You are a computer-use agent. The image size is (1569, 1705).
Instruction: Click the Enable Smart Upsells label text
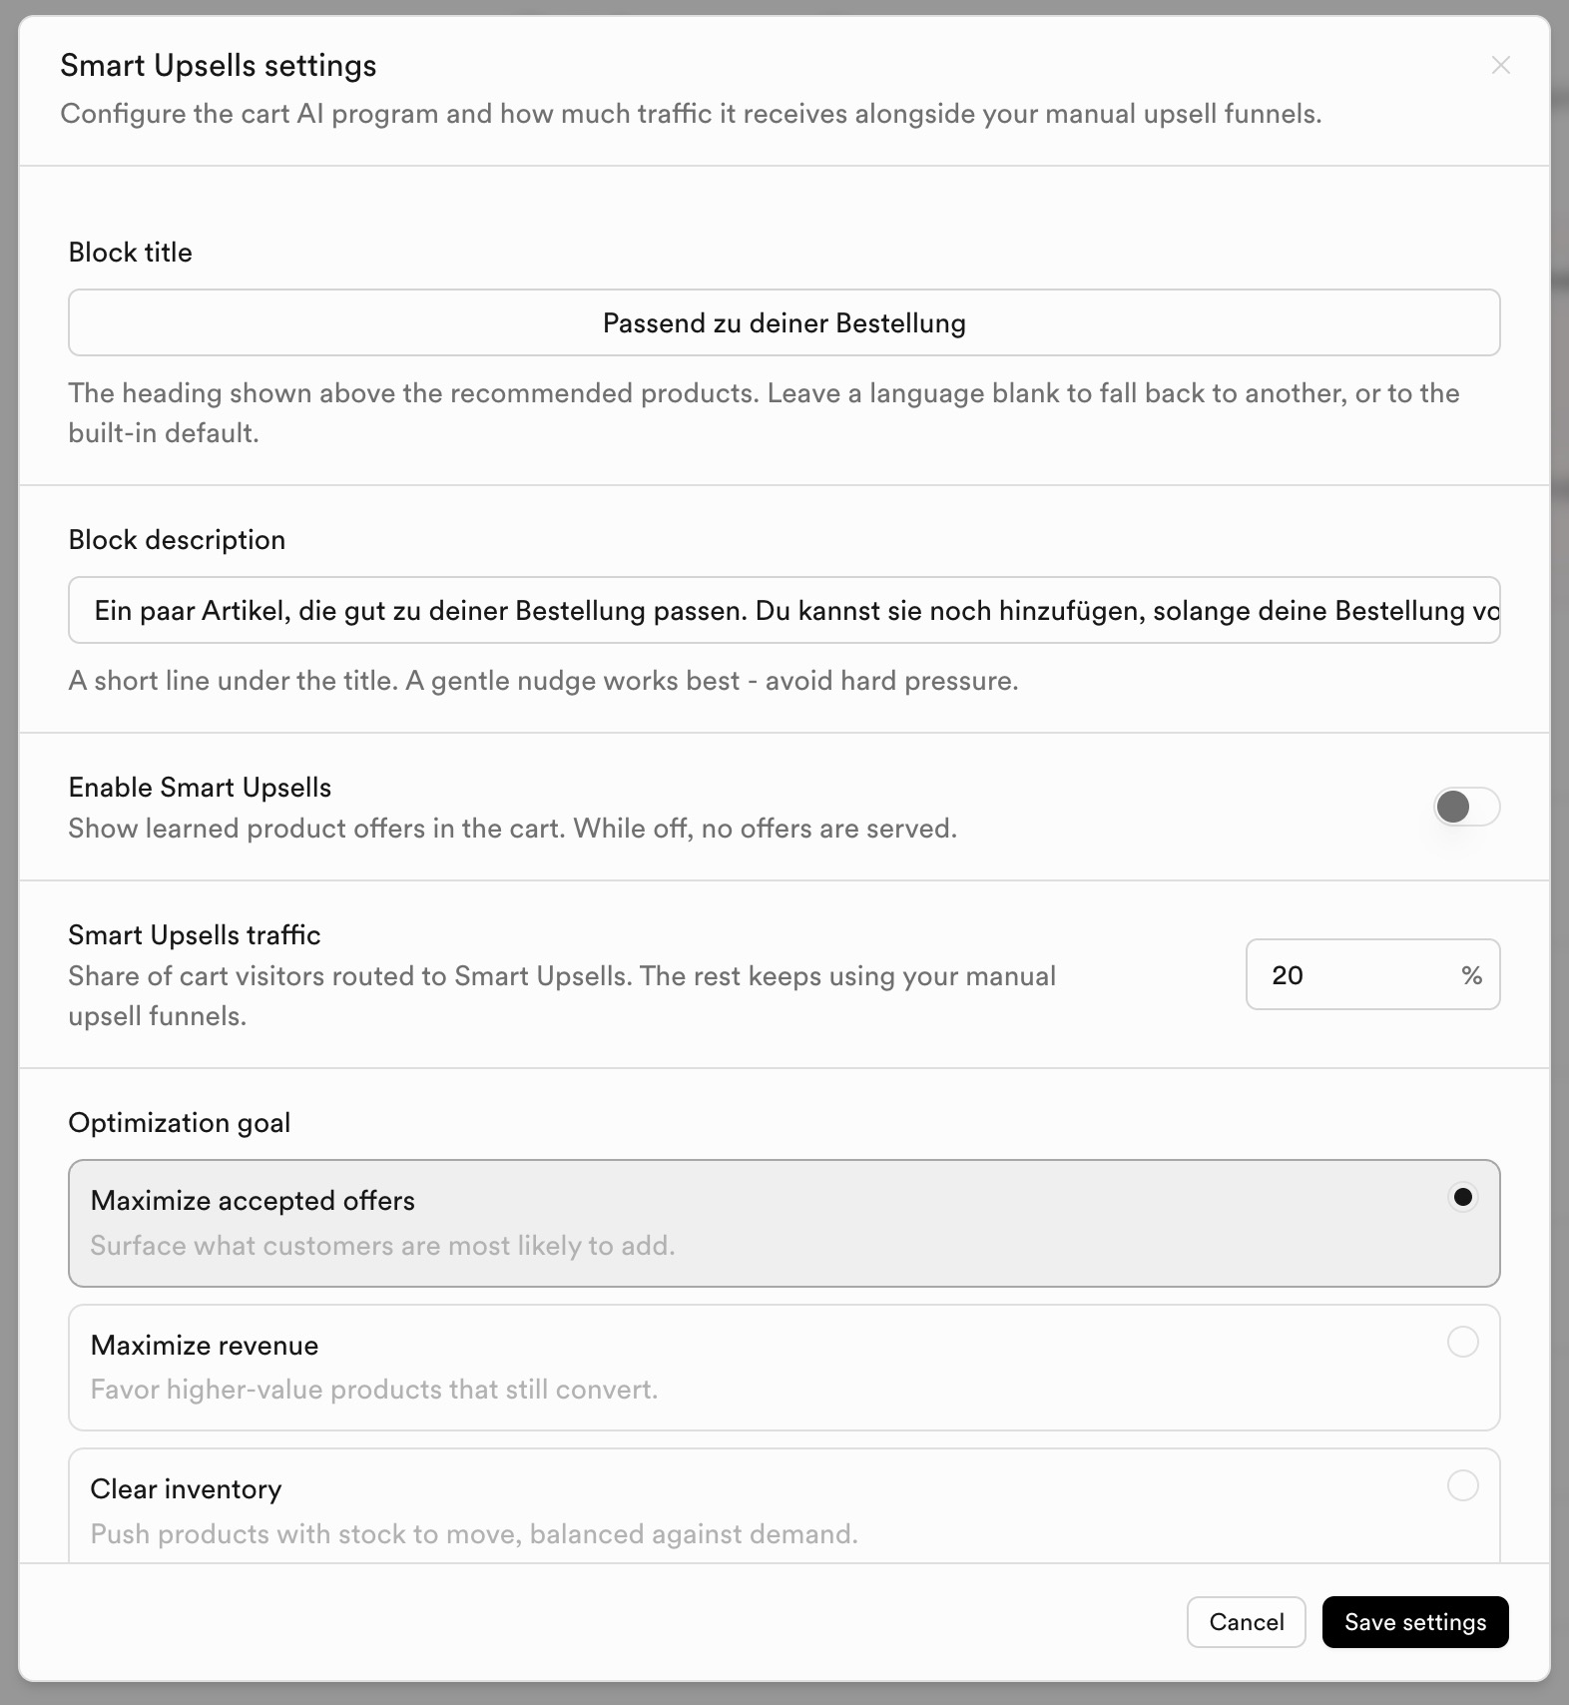(200, 787)
